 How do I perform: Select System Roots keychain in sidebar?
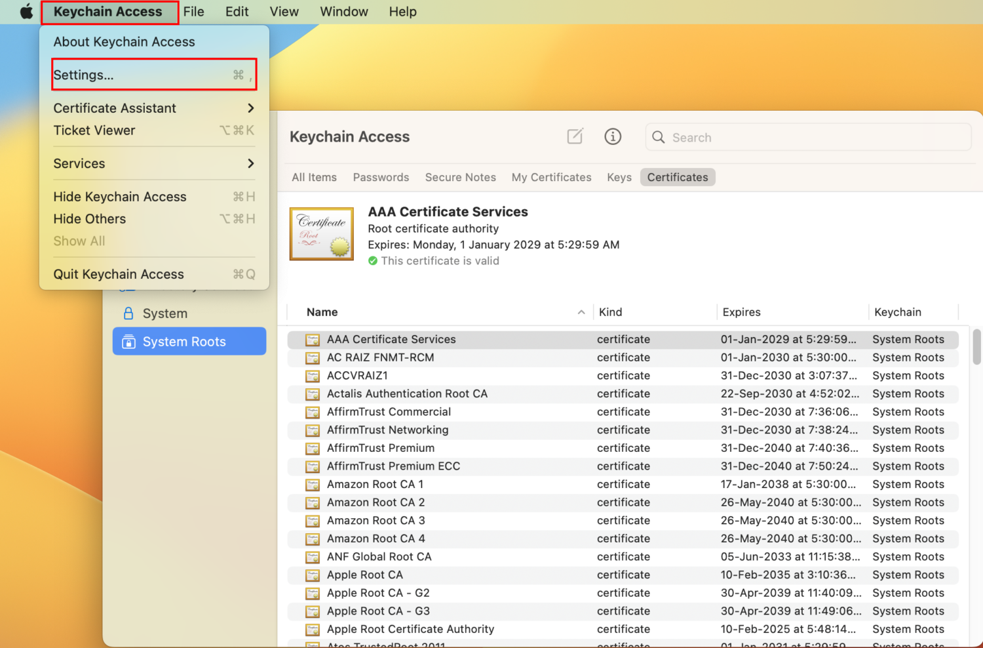point(189,342)
